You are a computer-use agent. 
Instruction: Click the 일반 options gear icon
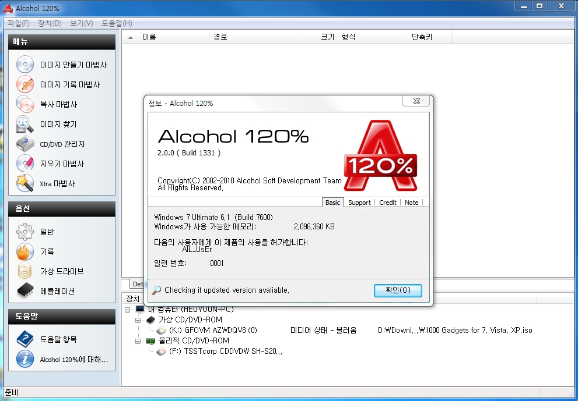[x=24, y=232]
